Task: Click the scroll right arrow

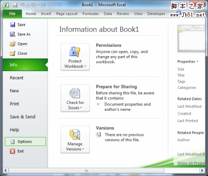Action: pos(202,170)
